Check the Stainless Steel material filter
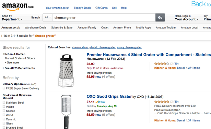 [4, 103]
